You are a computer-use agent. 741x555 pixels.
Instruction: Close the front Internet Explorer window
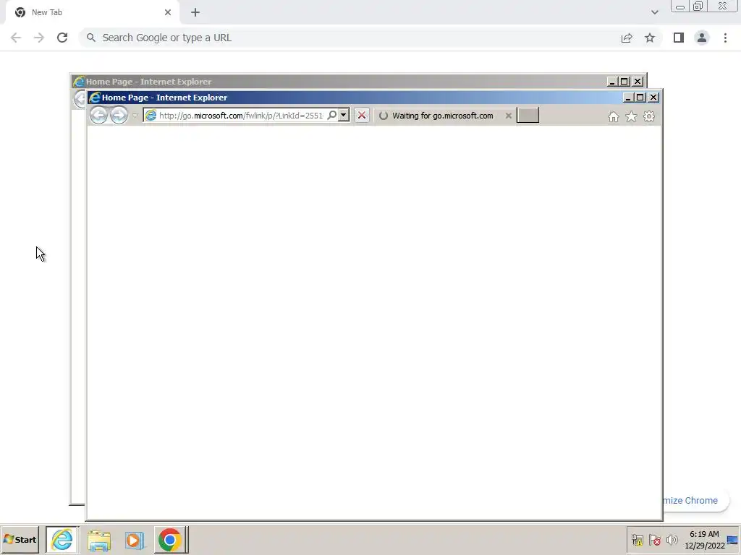tap(653, 98)
